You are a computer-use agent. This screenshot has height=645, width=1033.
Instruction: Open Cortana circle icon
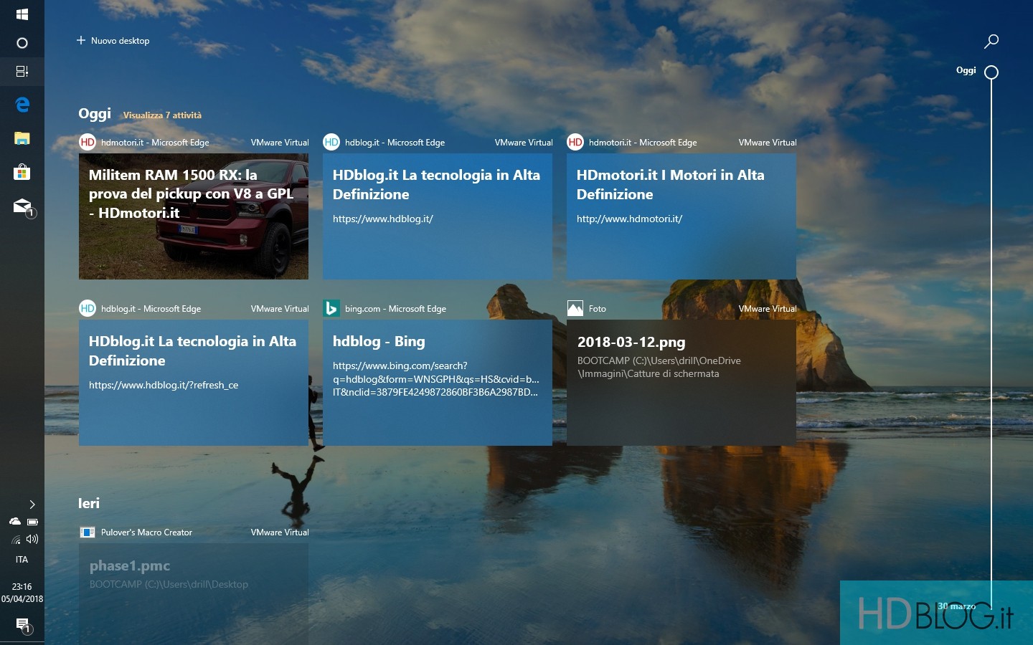(22, 43)
